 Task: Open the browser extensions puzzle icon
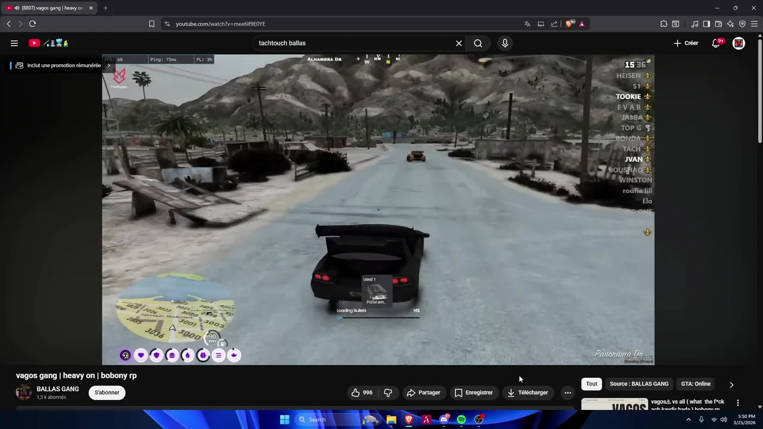[x=663, y=24]
